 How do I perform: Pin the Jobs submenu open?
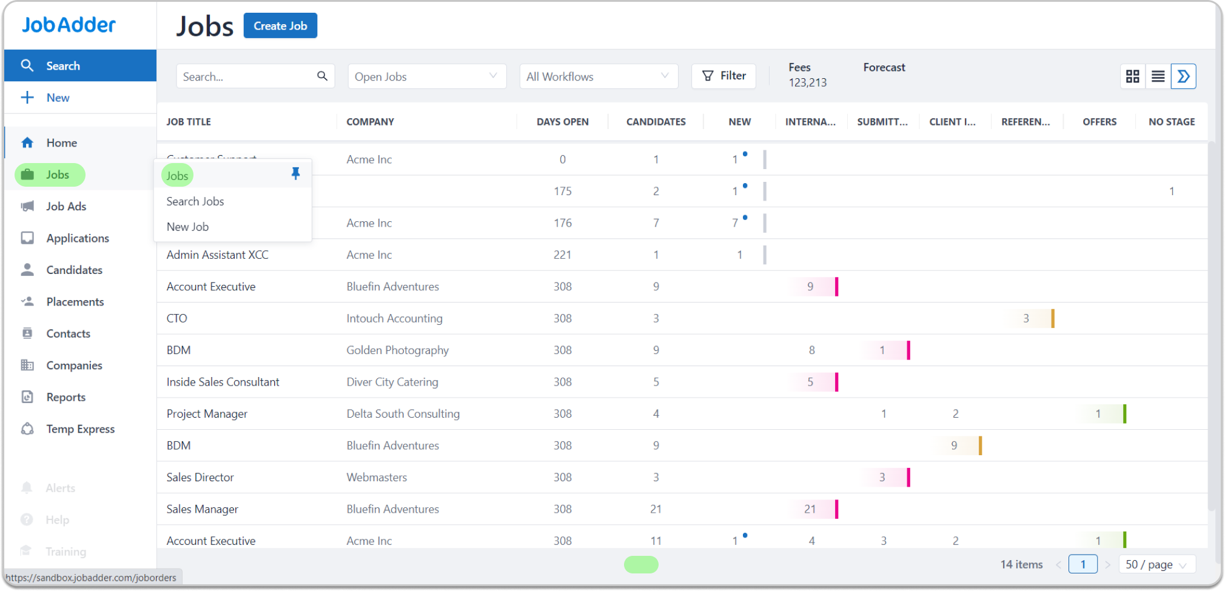click(x=296, y=173)
